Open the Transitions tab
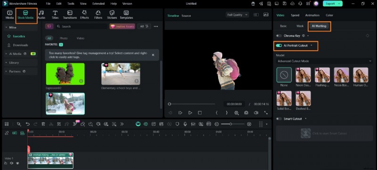Image resolution: width=377 pixels, height=170 pixels. coord(70,15)
